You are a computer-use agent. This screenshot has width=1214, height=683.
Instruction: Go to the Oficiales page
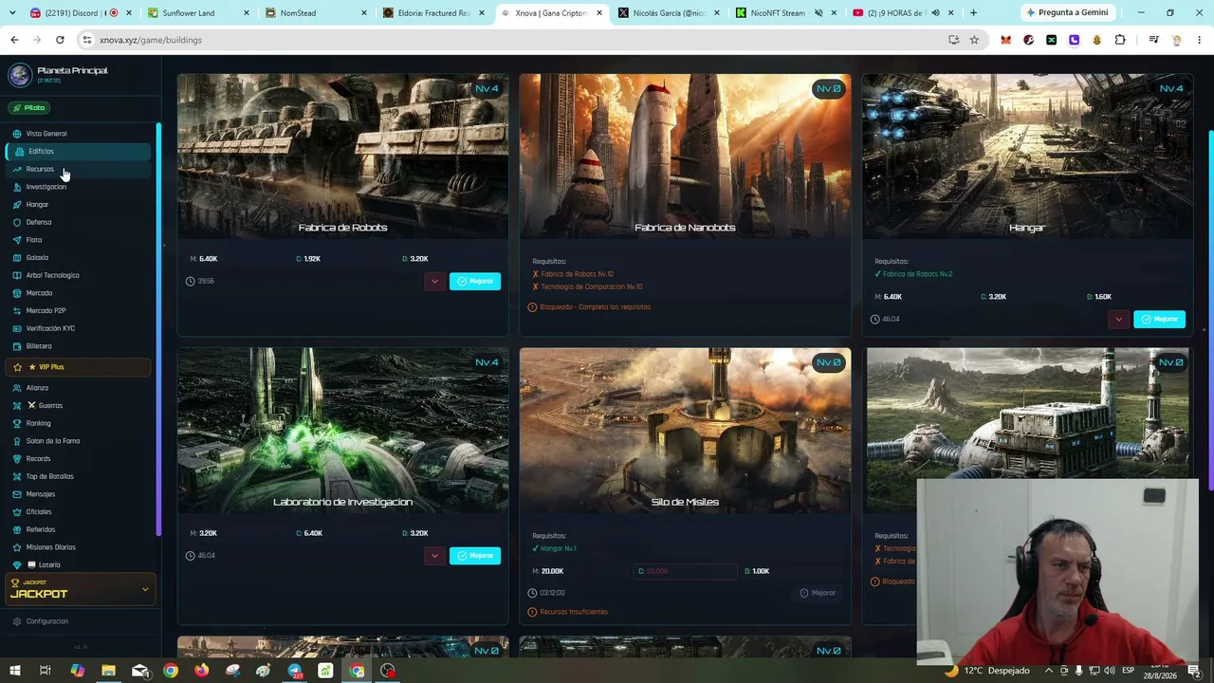point(78,512)
